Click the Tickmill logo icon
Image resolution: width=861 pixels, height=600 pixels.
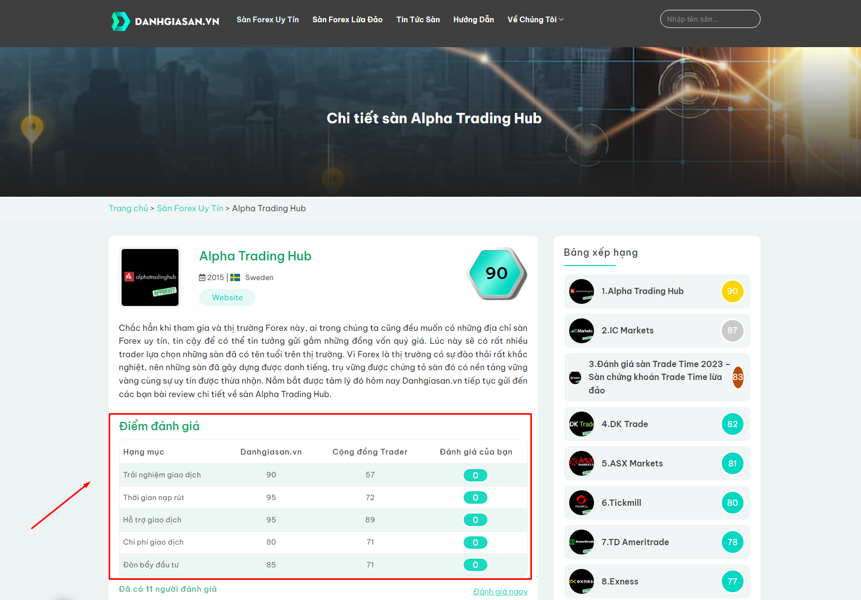click(x=582, y=503)
